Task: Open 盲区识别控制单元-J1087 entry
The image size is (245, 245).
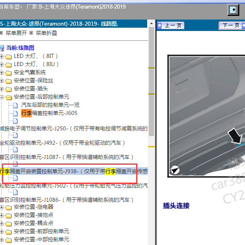Action: (x=67, y=157)
